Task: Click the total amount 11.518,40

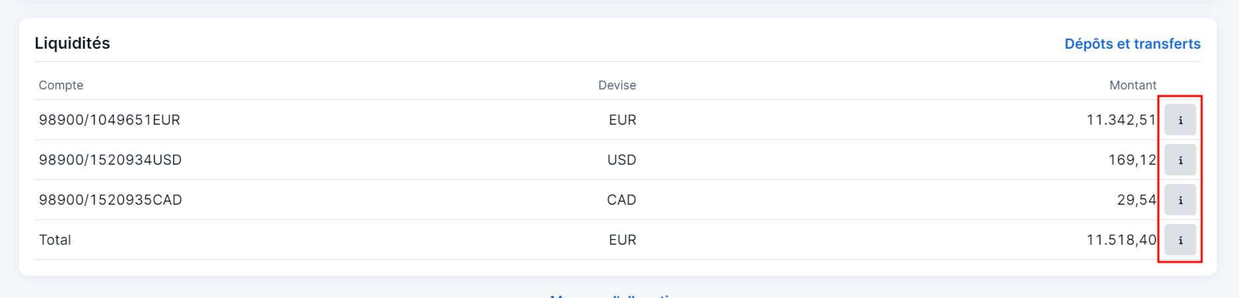Action: (1121, 240)
